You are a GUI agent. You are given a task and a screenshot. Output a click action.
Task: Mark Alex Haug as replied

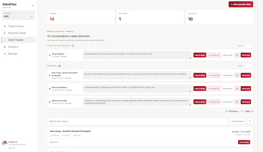tap(227, 75)
